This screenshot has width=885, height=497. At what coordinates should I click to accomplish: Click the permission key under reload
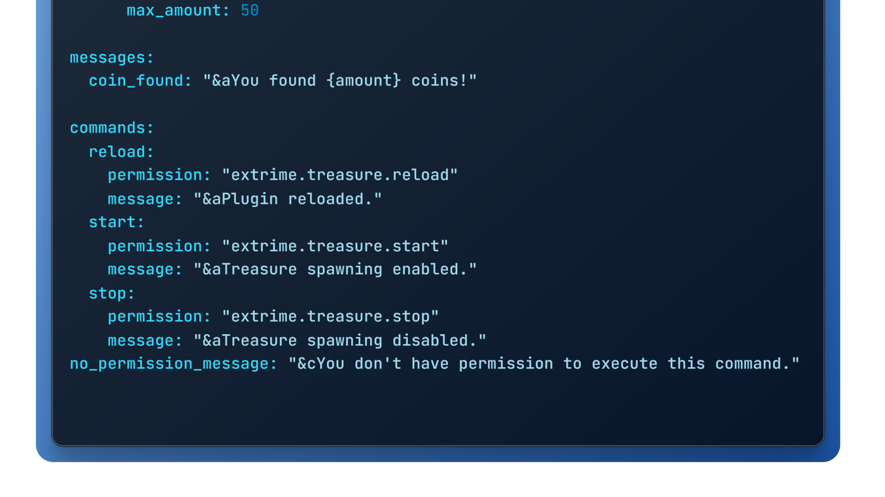(159, 175)
